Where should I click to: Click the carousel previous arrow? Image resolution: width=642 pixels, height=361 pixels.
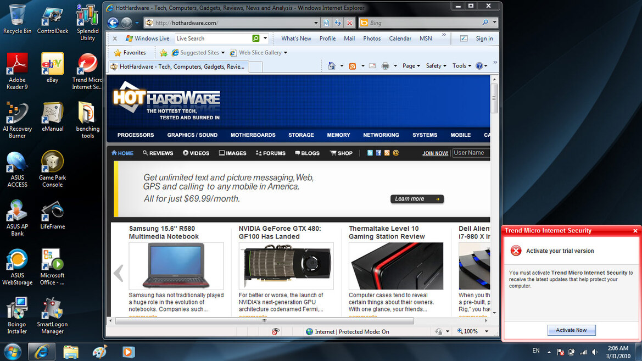pyautogui.click(x=118, y=273)
